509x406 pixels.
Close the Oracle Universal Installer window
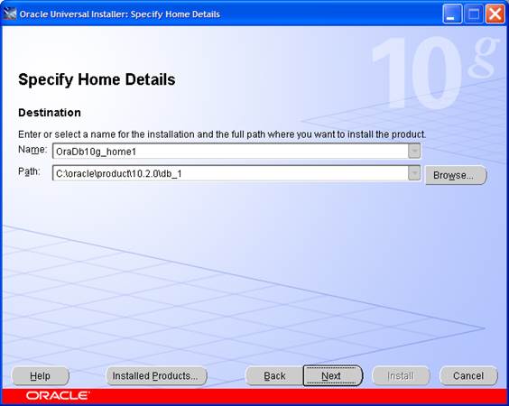[495, 14]
